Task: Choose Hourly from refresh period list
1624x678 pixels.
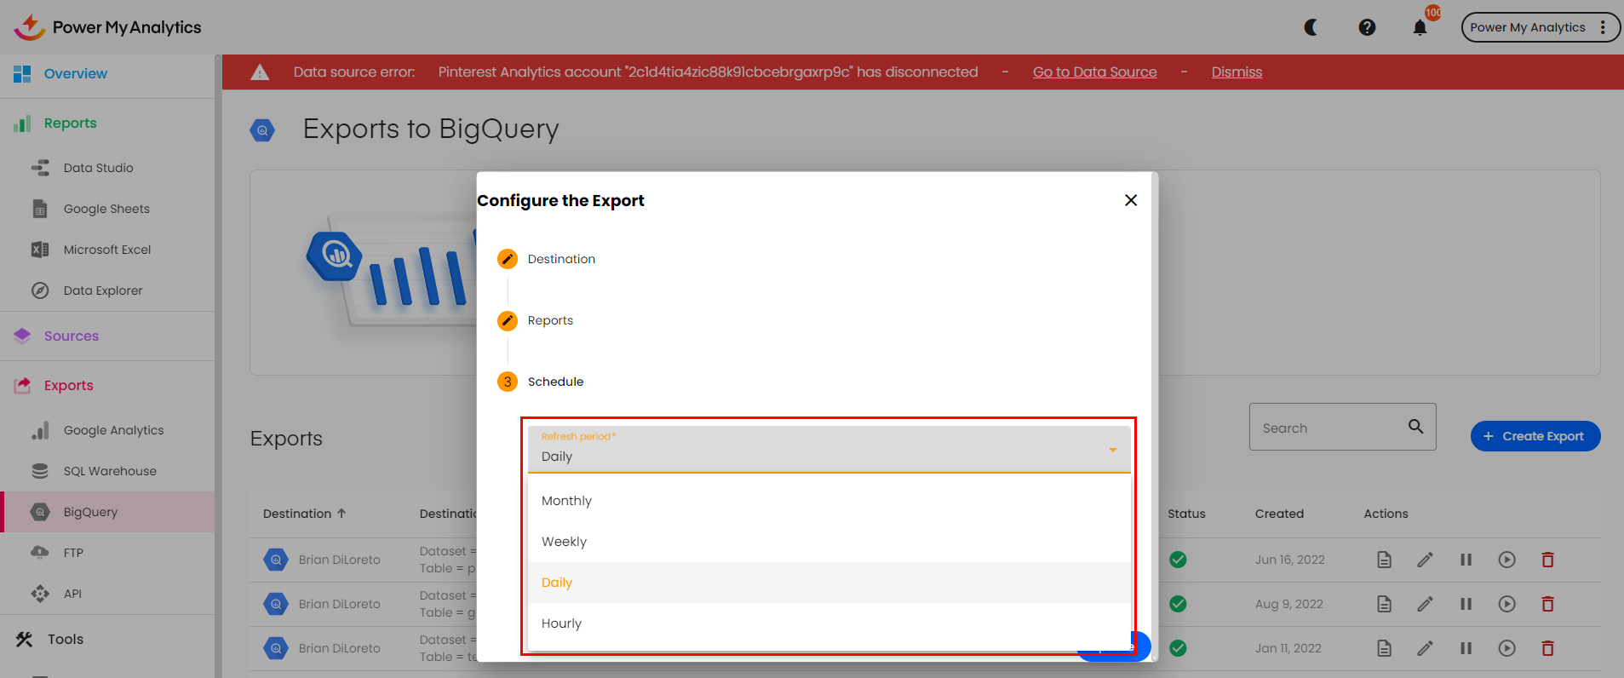Action: 561,623
